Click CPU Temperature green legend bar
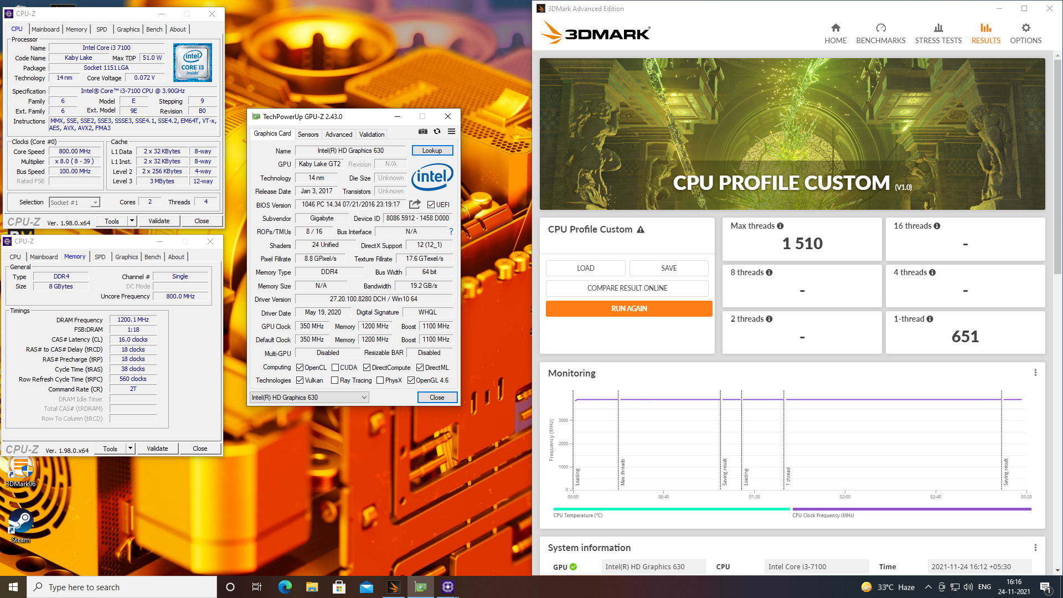Viewport: 1063px width, 598px height. [x=672, y=509]
